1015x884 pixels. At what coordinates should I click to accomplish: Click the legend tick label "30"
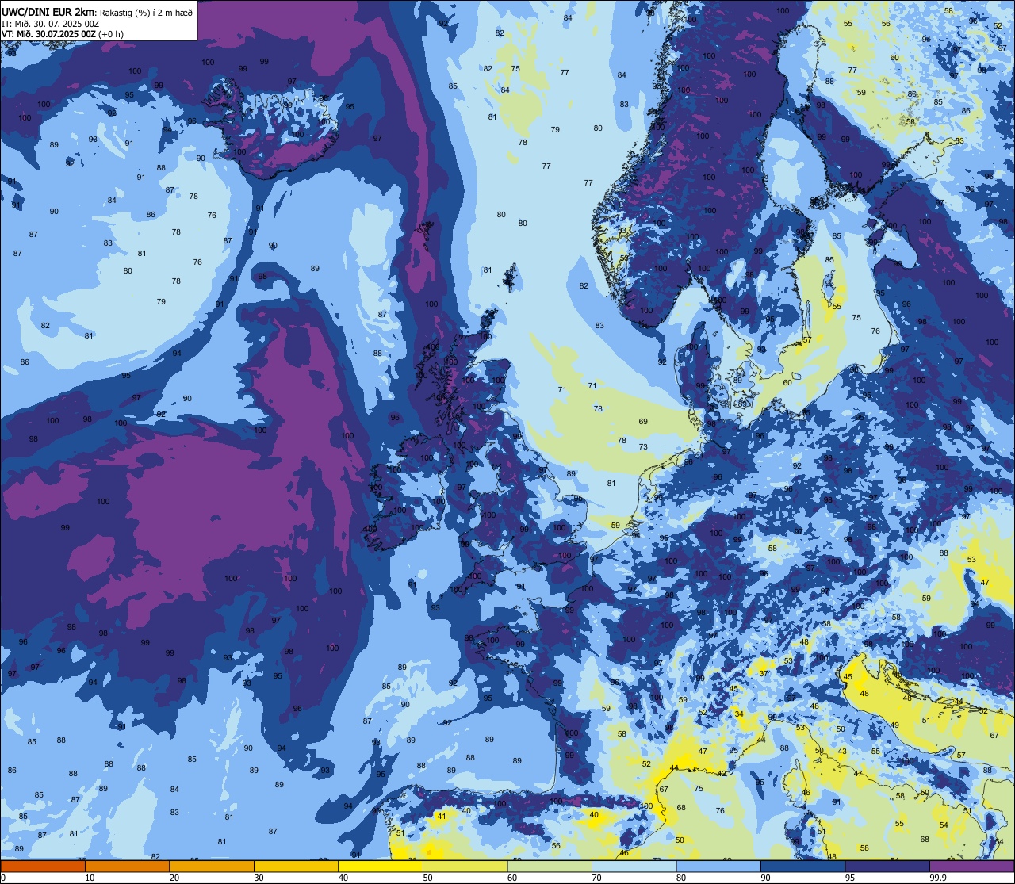[x=259, y=878]
